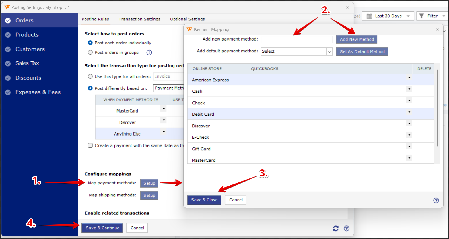Open QuickBooks dropdown for MasterCard mapping row

(409, 158)
